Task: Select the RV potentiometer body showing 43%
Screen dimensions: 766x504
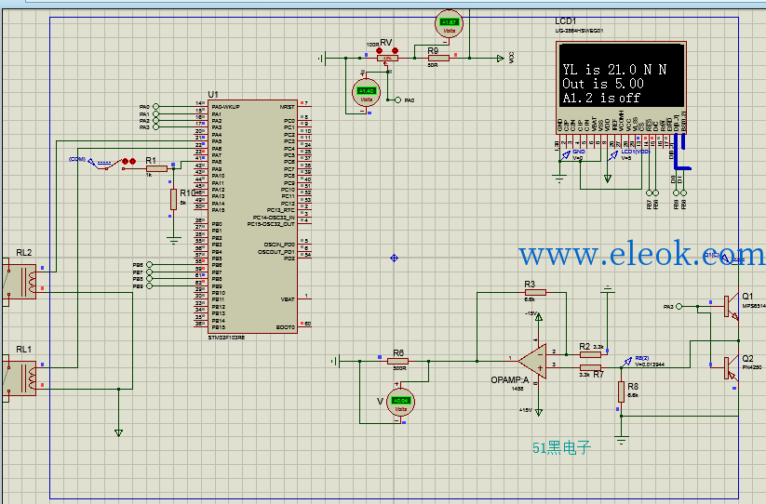Action: click(x=387, y=58)
